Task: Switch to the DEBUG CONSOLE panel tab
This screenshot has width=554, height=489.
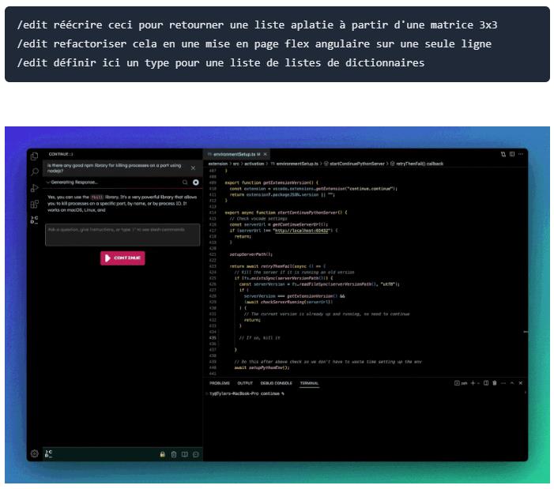Action: (x=277, y=383)
